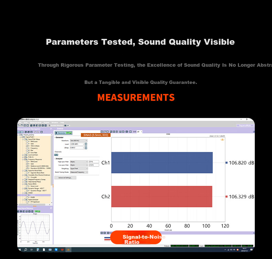Click the level channel link icon
Viewport: 272px width, 259px height.
point(86,144)
